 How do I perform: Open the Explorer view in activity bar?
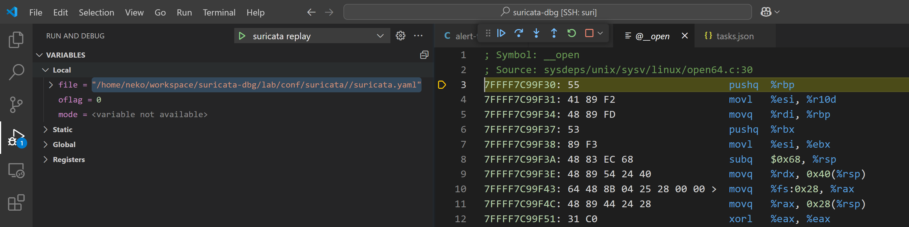click(x=16, y=40)
